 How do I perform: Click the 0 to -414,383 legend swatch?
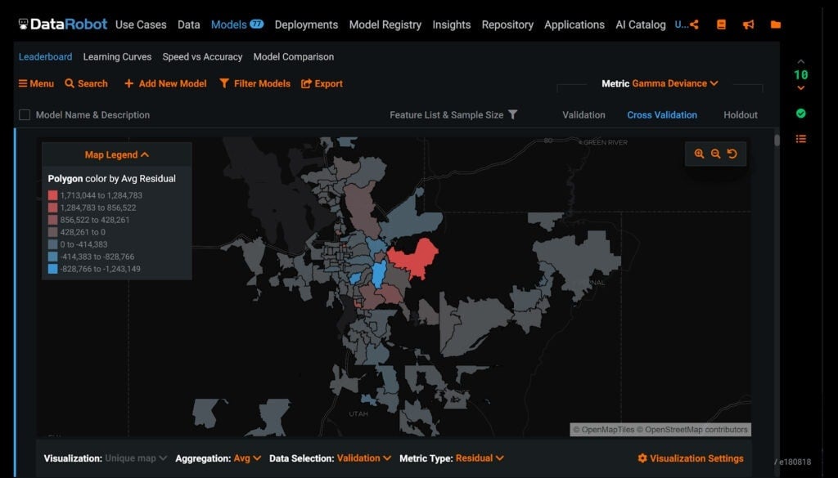click(x=52, y=244)
